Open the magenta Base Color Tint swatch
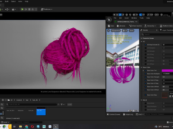Viewport: 173px width, 129px height. pyautogui.click(x=167, y=71)
